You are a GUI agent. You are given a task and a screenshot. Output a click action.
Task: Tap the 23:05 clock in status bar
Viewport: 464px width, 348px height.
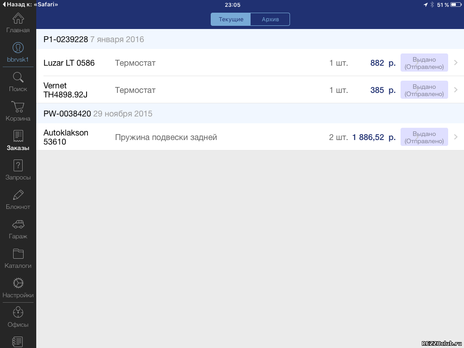[232, 5]
